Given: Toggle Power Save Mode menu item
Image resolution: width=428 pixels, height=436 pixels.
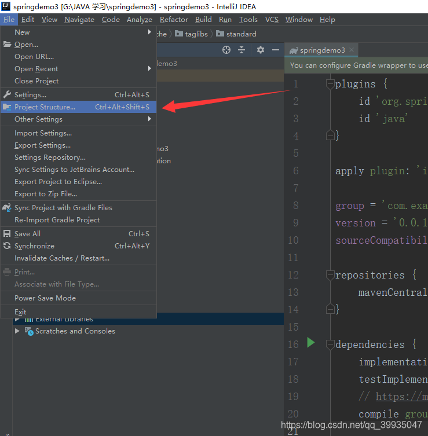Looking at the screenshot, I should click(x=78, y=298).
